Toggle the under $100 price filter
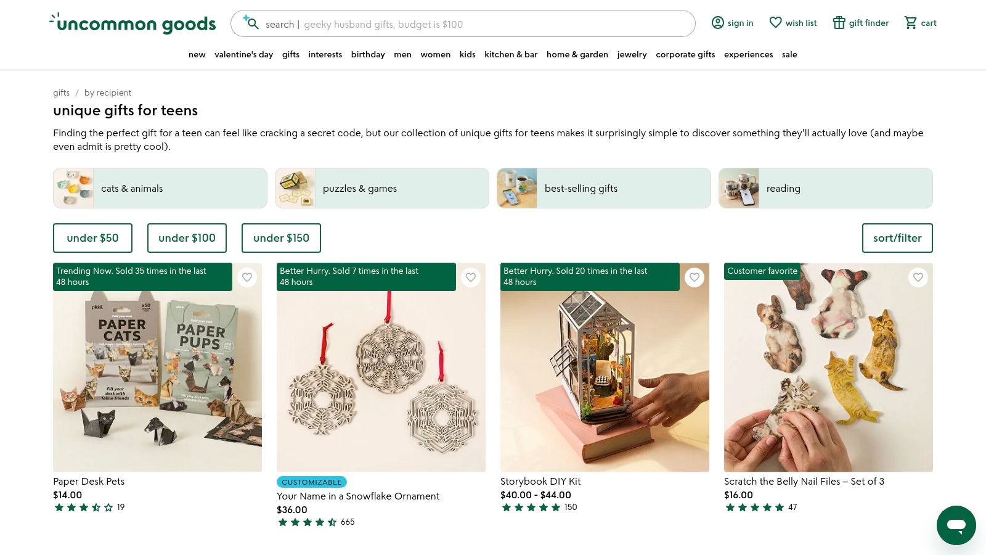Screen dimensions: 986x555 187,238
